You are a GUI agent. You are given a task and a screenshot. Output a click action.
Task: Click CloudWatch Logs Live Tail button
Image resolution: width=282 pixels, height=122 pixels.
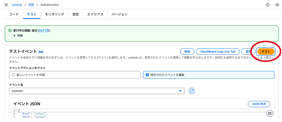[x=218, y=51]
